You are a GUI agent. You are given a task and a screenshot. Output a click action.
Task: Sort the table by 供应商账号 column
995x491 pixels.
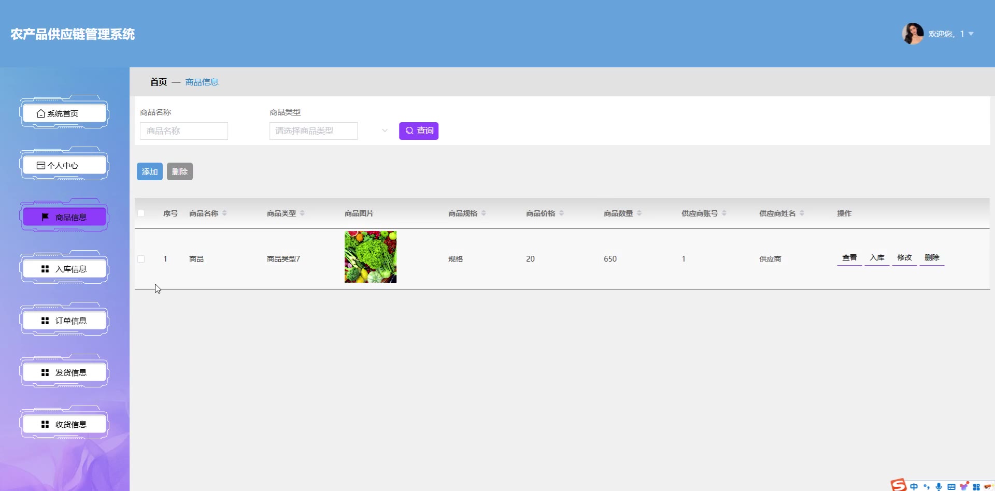[724, 213]
